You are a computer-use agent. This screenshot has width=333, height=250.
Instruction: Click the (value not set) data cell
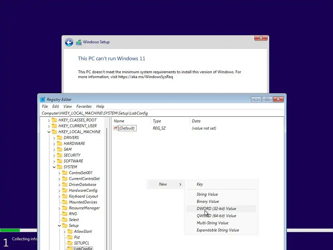pos(204,128)
